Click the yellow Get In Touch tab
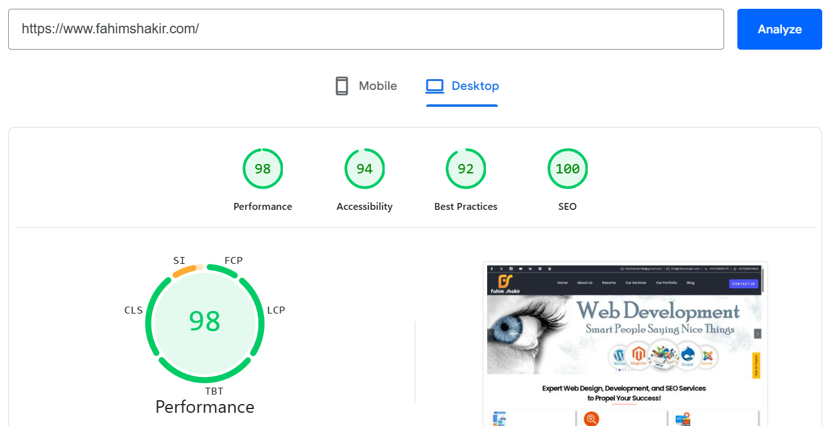831x426 pixels. (x=757, y=363)
